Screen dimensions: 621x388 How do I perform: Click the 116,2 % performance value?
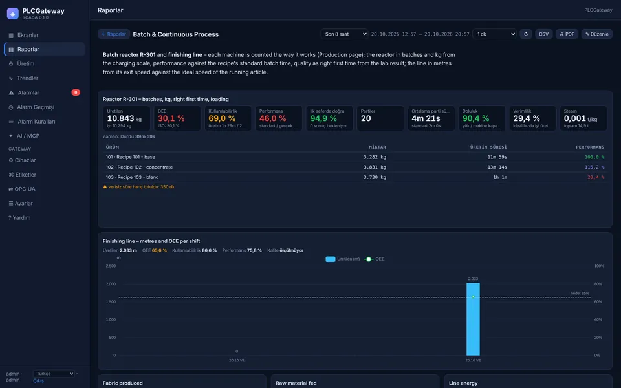[594, 167]
